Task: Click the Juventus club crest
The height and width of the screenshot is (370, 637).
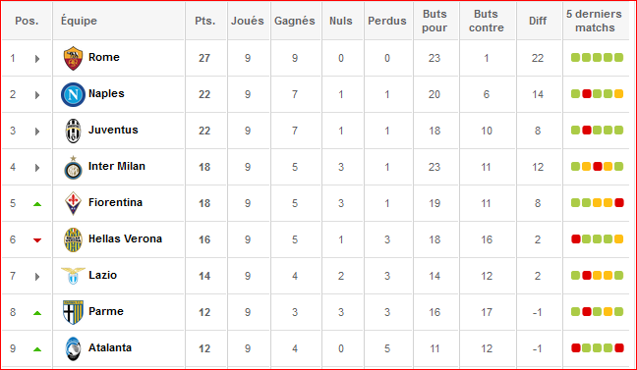Action: 73,132
